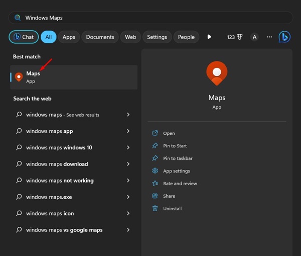301x256 pixels.
Task: Open the three-dot more options menu
Action: pos(269,37)
